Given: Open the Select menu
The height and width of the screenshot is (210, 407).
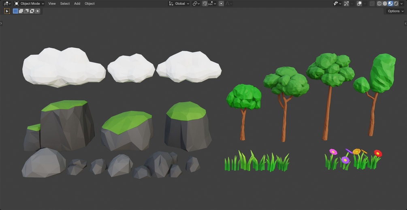Looking at the screenshot, I should click(65, 4).
